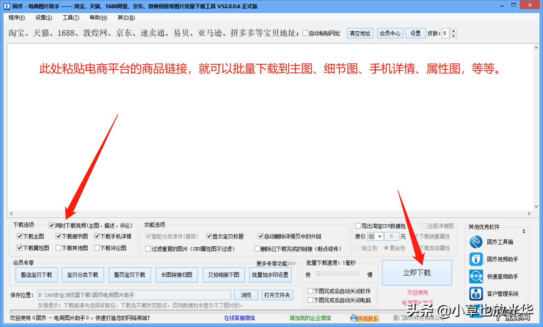This screenshot has height=327, width=543.
Task: Toggle 下载手机详情 checkbox
Action: click(x=97, y=236)
